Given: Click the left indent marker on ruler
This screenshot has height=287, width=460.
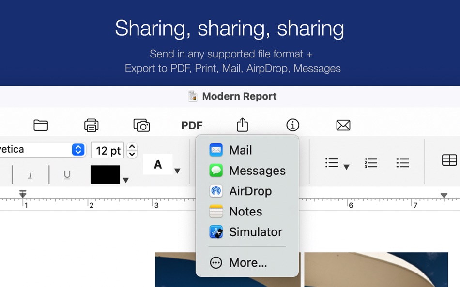Looking at the screenshot, I should 23,194.
